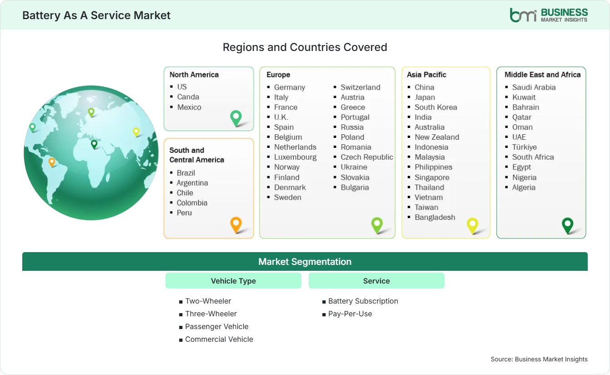
Task: Click the Chile entry
Action: (185, 193)
